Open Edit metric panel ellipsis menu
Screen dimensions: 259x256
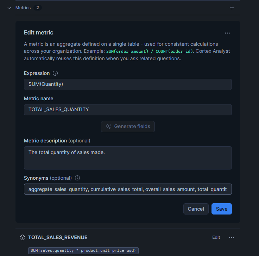coord(227,33)
